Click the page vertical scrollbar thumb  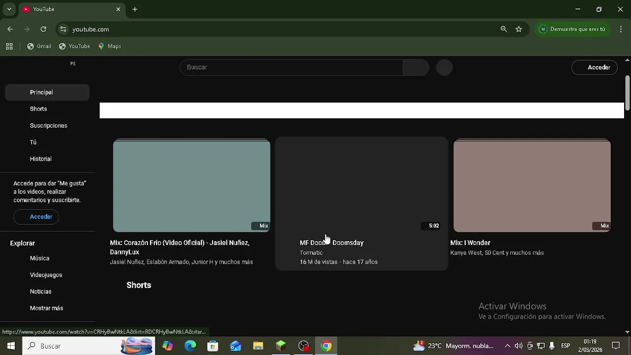coord(627,93)
